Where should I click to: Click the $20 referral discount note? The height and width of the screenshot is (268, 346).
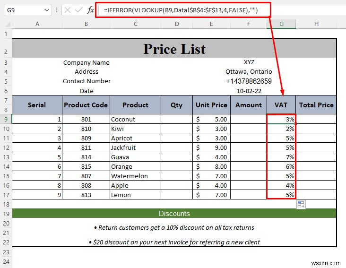point(174,242)
